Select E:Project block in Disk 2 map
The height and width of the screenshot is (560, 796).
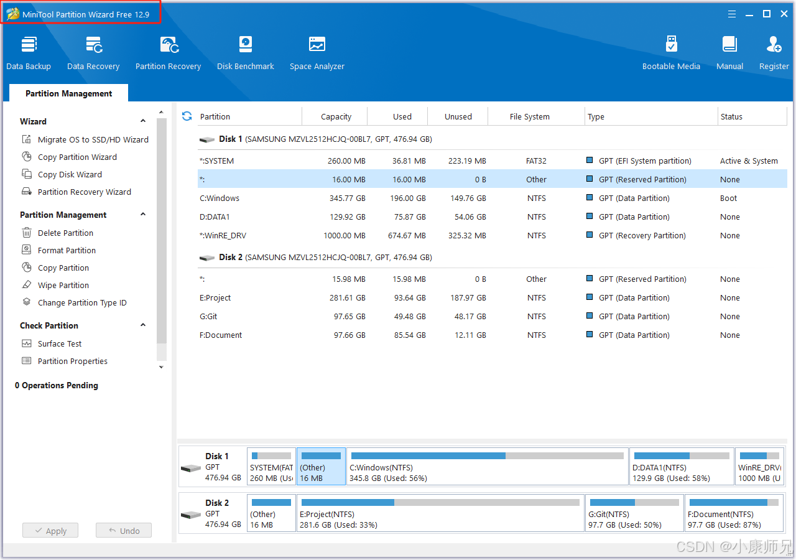click(441, 513)
